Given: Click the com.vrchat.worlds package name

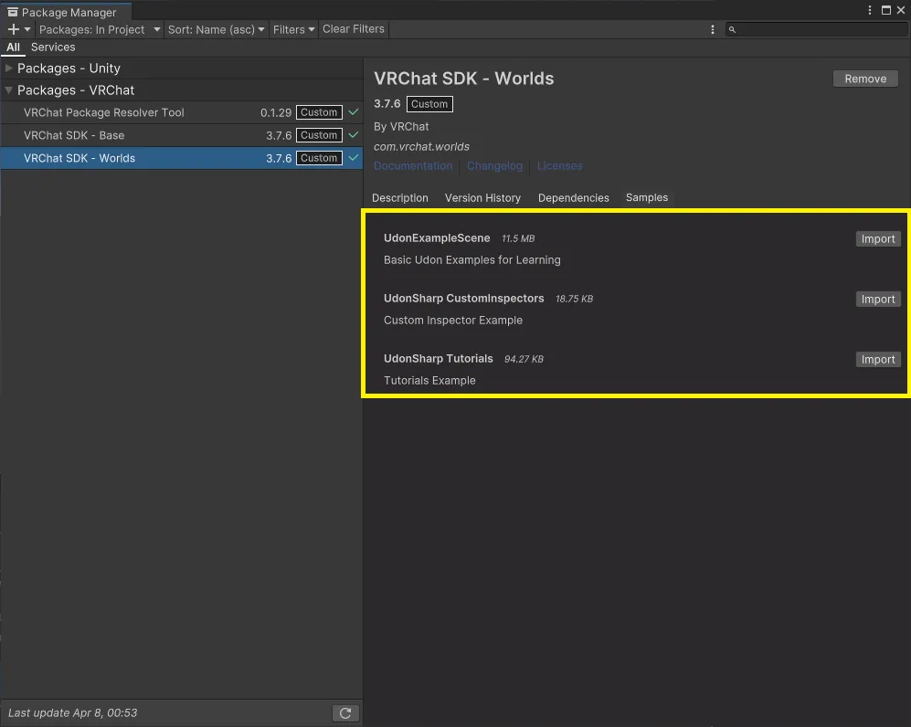Looking at the screenshot, I should pos(421,146).
